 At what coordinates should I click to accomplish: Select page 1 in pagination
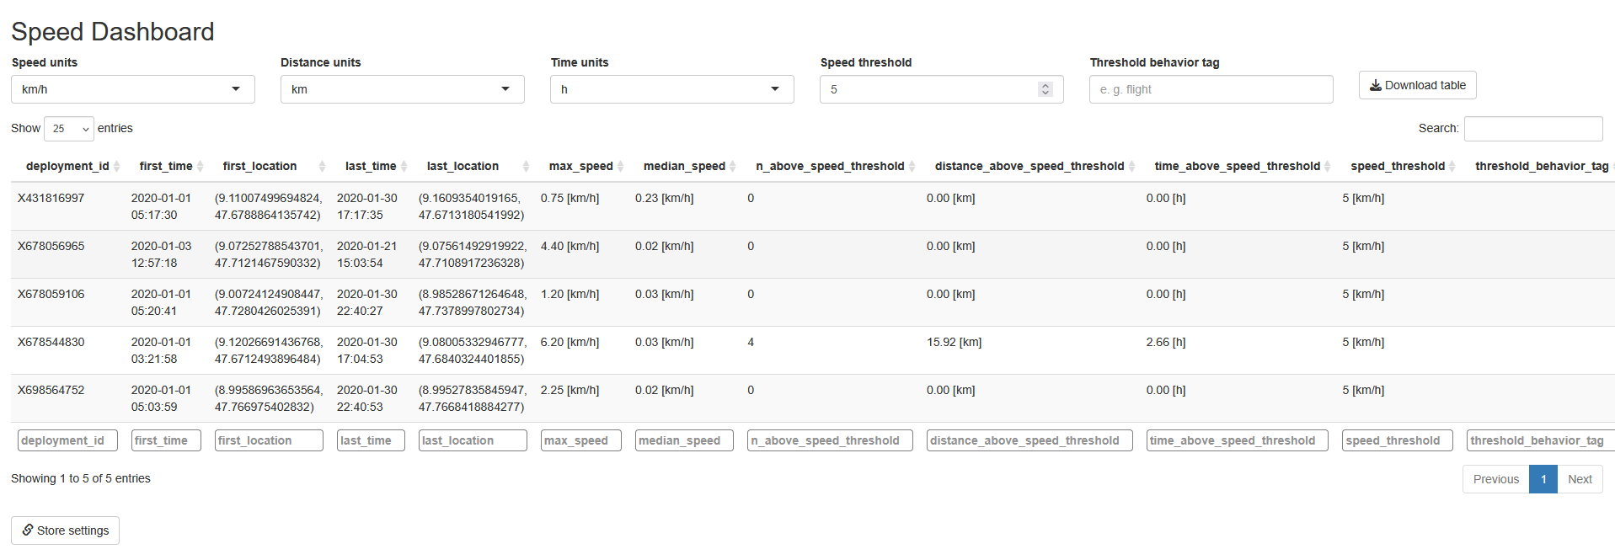click(1543, 479)
